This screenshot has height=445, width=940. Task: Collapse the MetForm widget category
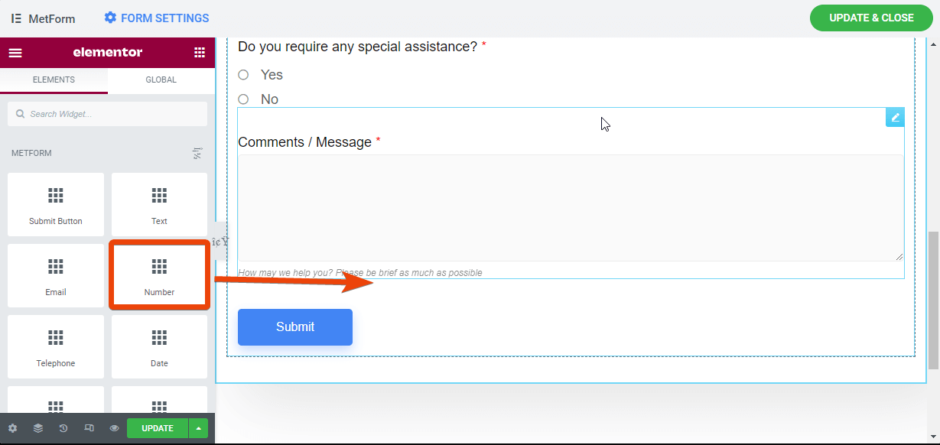197,154
